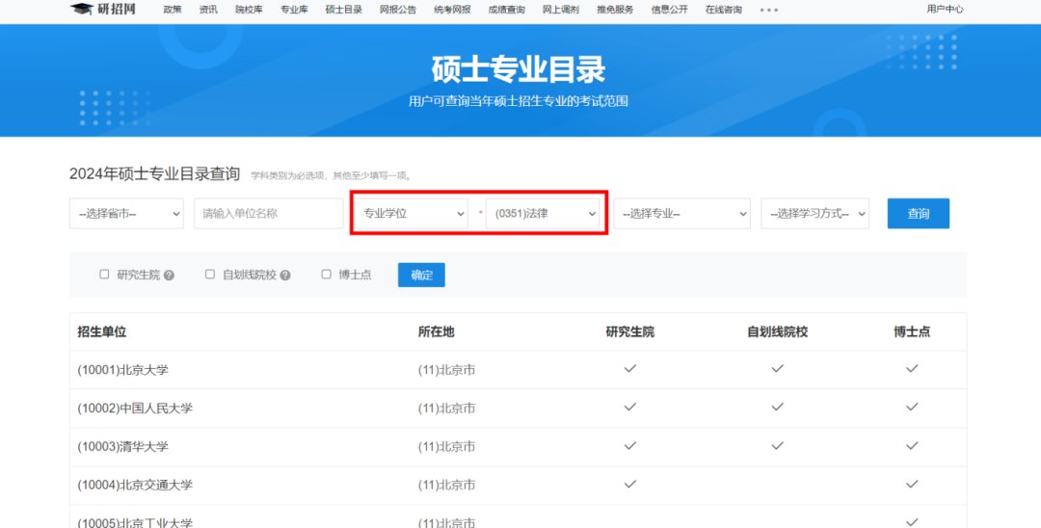The width and height of the screenshot is (1041, 528).
Task: Click the 确定 confirm button
Action: click(x=421, y=276)
